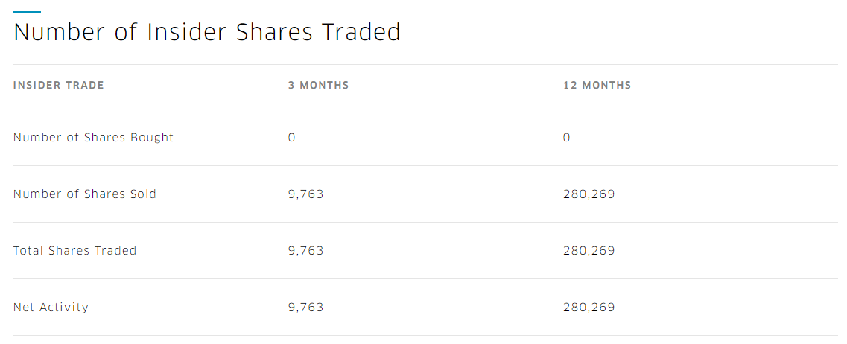This screenshot has width=847, height=344.
Task: Click the Net Activity row label
Action: pos(51,308)
